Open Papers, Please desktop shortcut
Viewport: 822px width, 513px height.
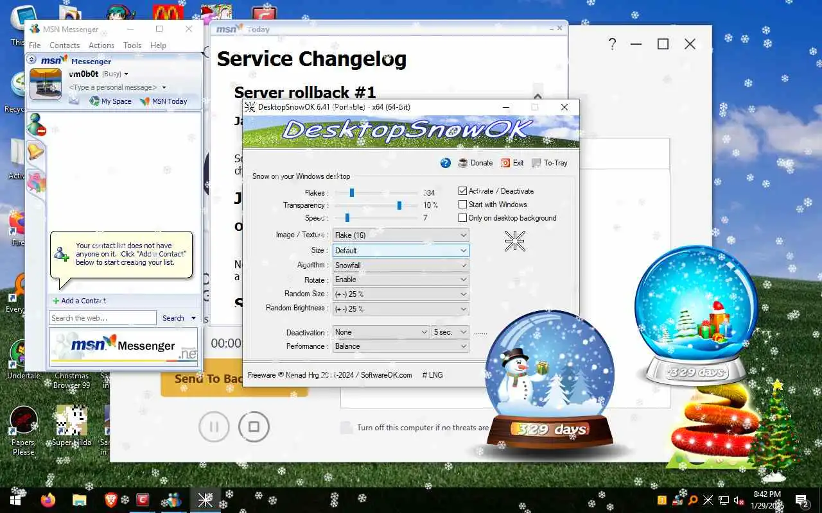pyautogui.click(x=24, y=430)
